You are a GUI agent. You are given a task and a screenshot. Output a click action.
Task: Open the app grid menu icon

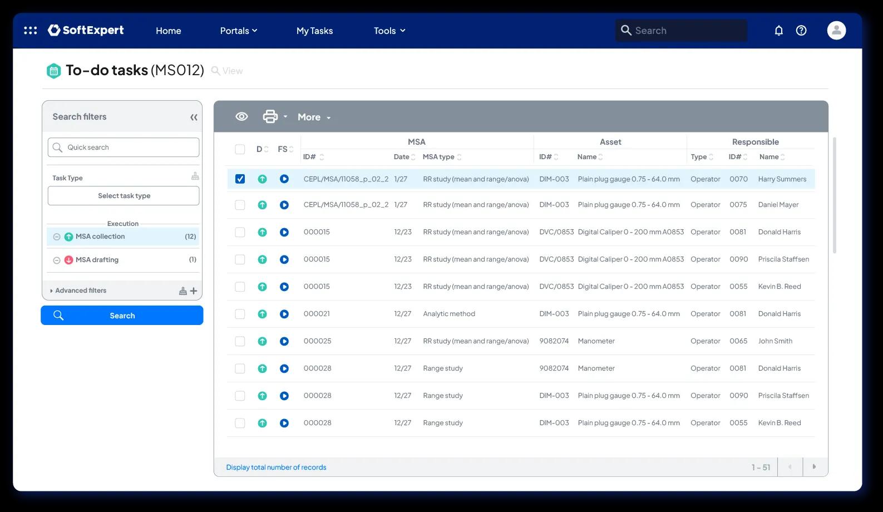pos(31,31)
